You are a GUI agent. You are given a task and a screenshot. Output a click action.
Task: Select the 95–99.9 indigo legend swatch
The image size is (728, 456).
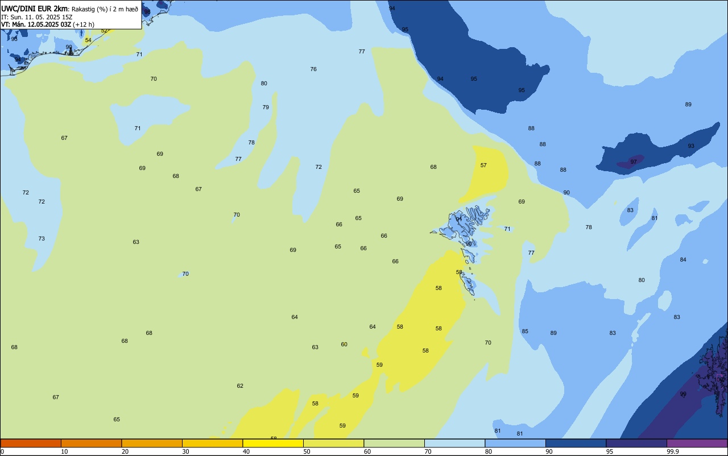[x=636, y=443]
